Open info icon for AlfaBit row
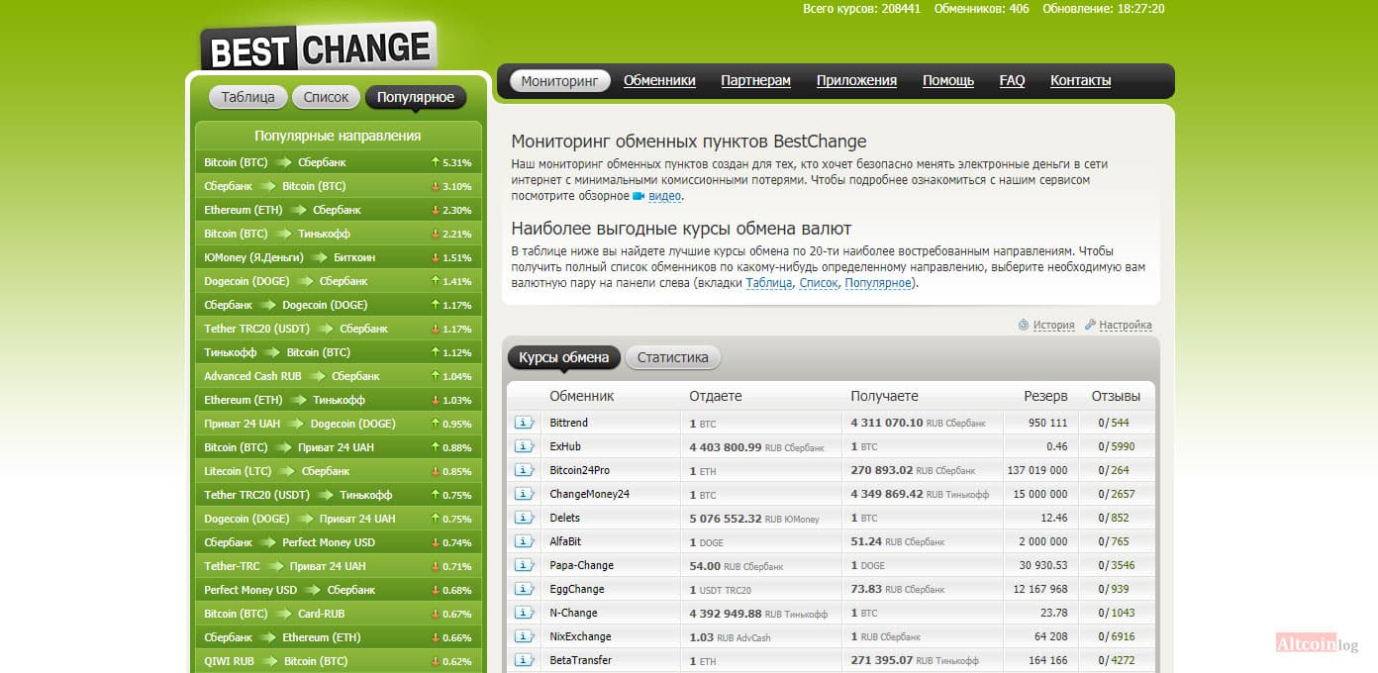Image resolution: width=1378 pixels, height=673 pixels. (x=524, y=541)
